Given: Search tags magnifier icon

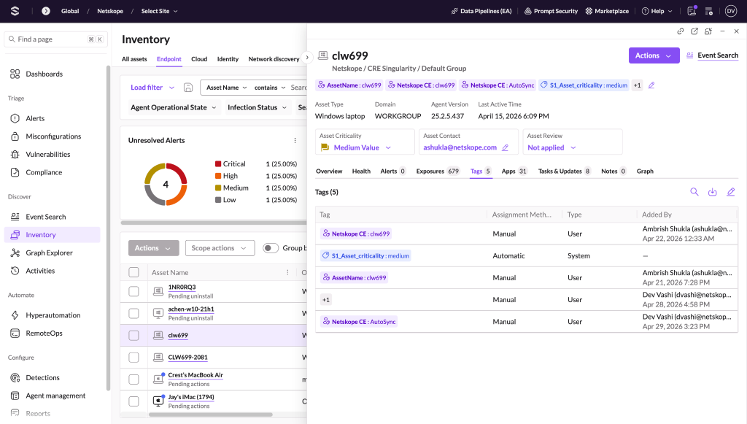Looking at the screenshot, I should tap(694, 192).
